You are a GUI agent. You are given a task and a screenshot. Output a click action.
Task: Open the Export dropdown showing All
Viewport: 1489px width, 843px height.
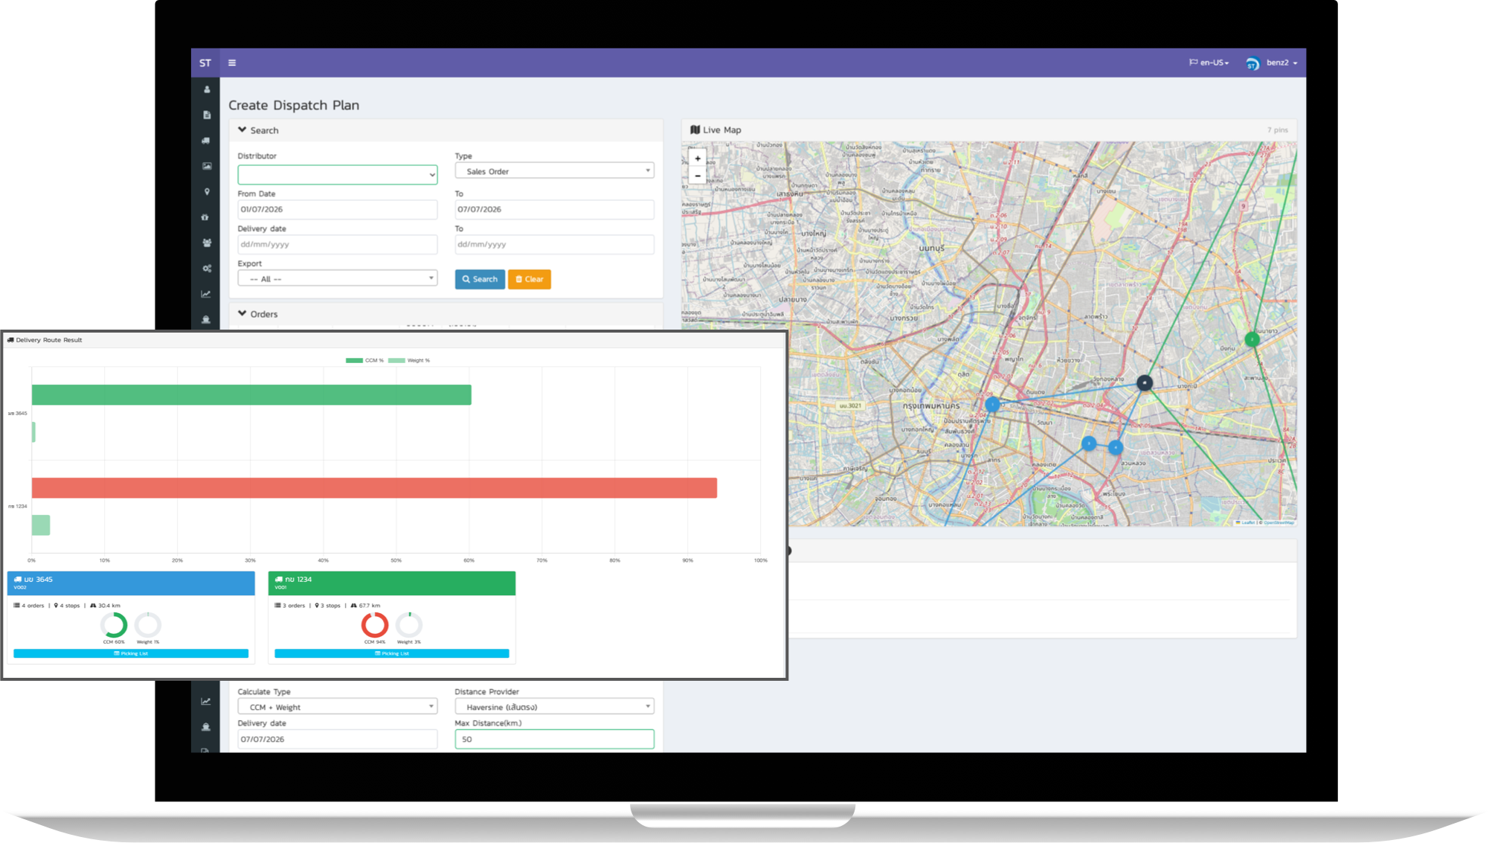tap(338, 279)
